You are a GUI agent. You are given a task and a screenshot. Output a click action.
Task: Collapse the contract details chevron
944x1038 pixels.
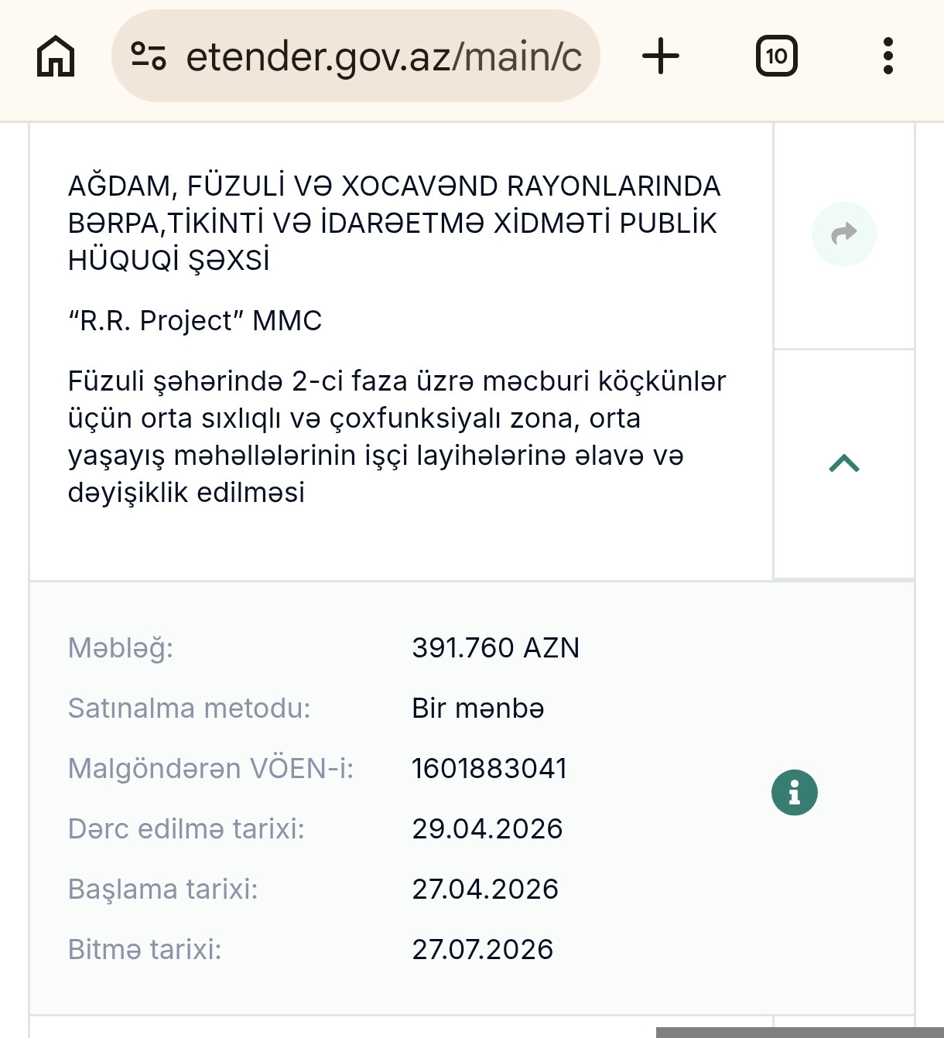coord(843,463)
